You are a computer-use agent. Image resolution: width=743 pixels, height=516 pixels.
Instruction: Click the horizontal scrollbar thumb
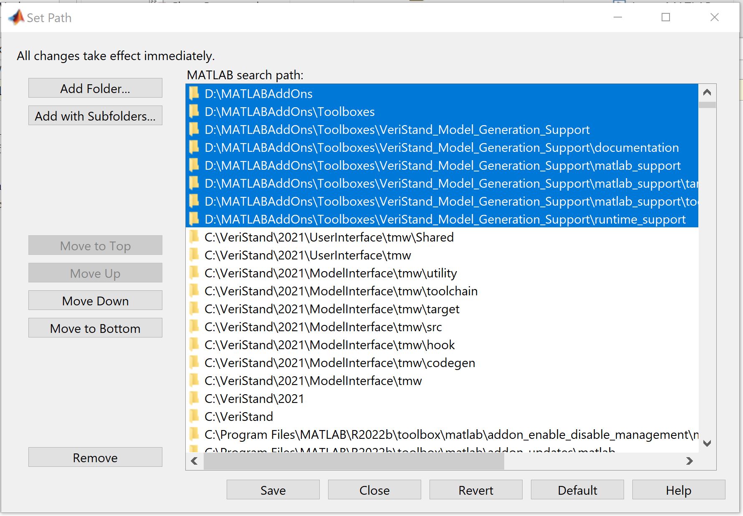pyautogui.click(x=354, y=461)
